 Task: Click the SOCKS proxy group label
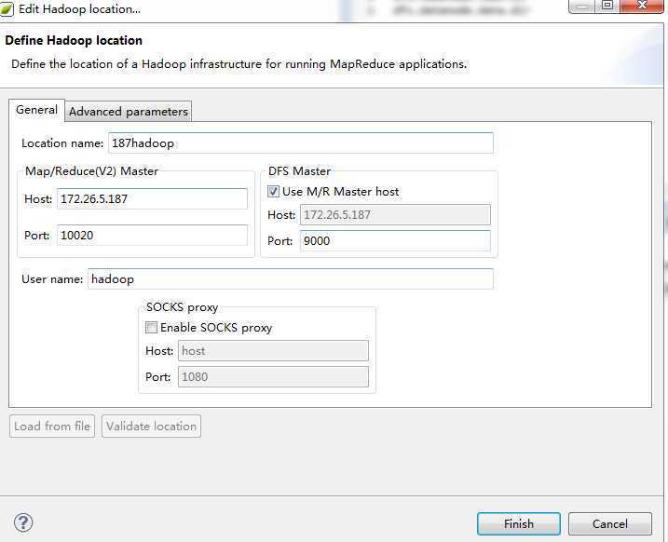coord(182,307)
